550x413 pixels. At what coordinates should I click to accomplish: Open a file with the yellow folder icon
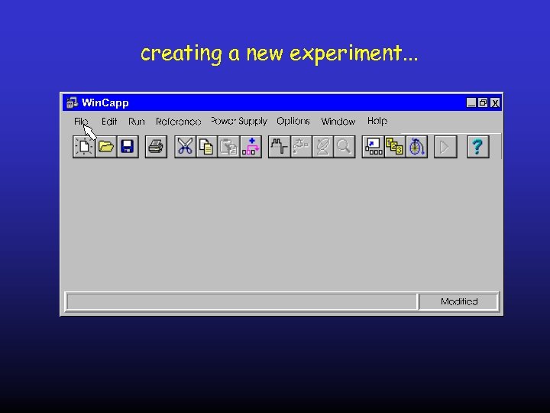coord(106,146)
